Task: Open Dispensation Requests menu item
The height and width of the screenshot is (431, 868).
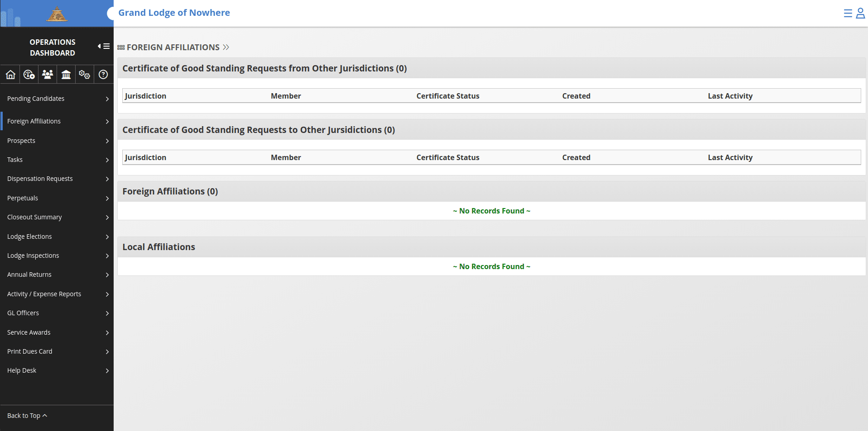Action: click(x=57, y=179)
